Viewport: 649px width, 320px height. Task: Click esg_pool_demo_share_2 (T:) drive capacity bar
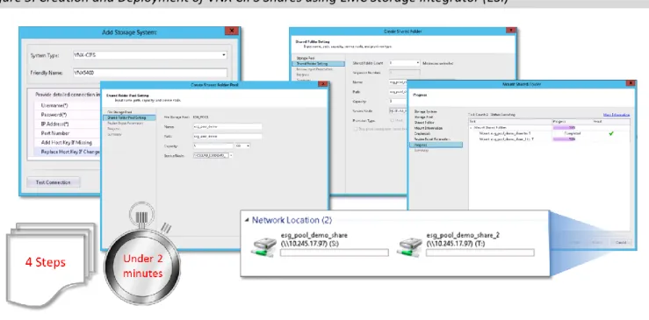(480, 252)
